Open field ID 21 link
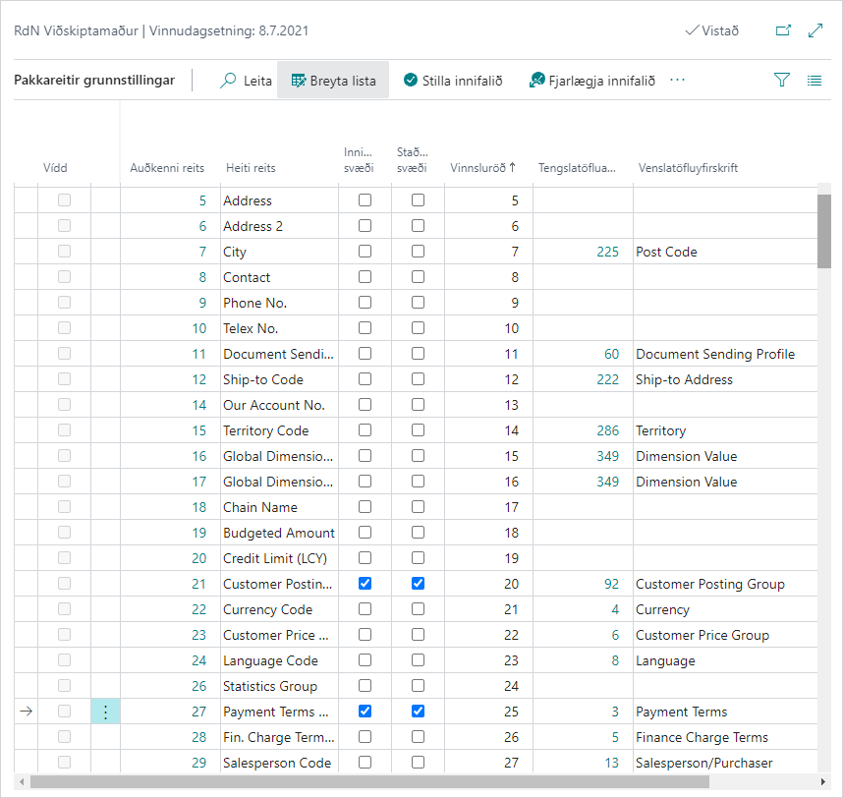 point(199,584)
